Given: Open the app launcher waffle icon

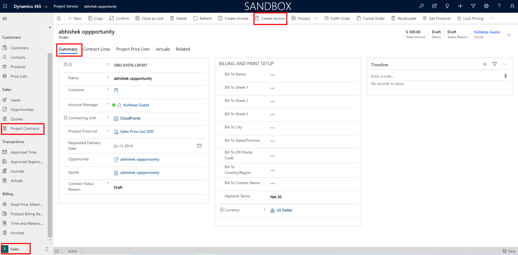Looking at the screenshot, I should [5, 6].
